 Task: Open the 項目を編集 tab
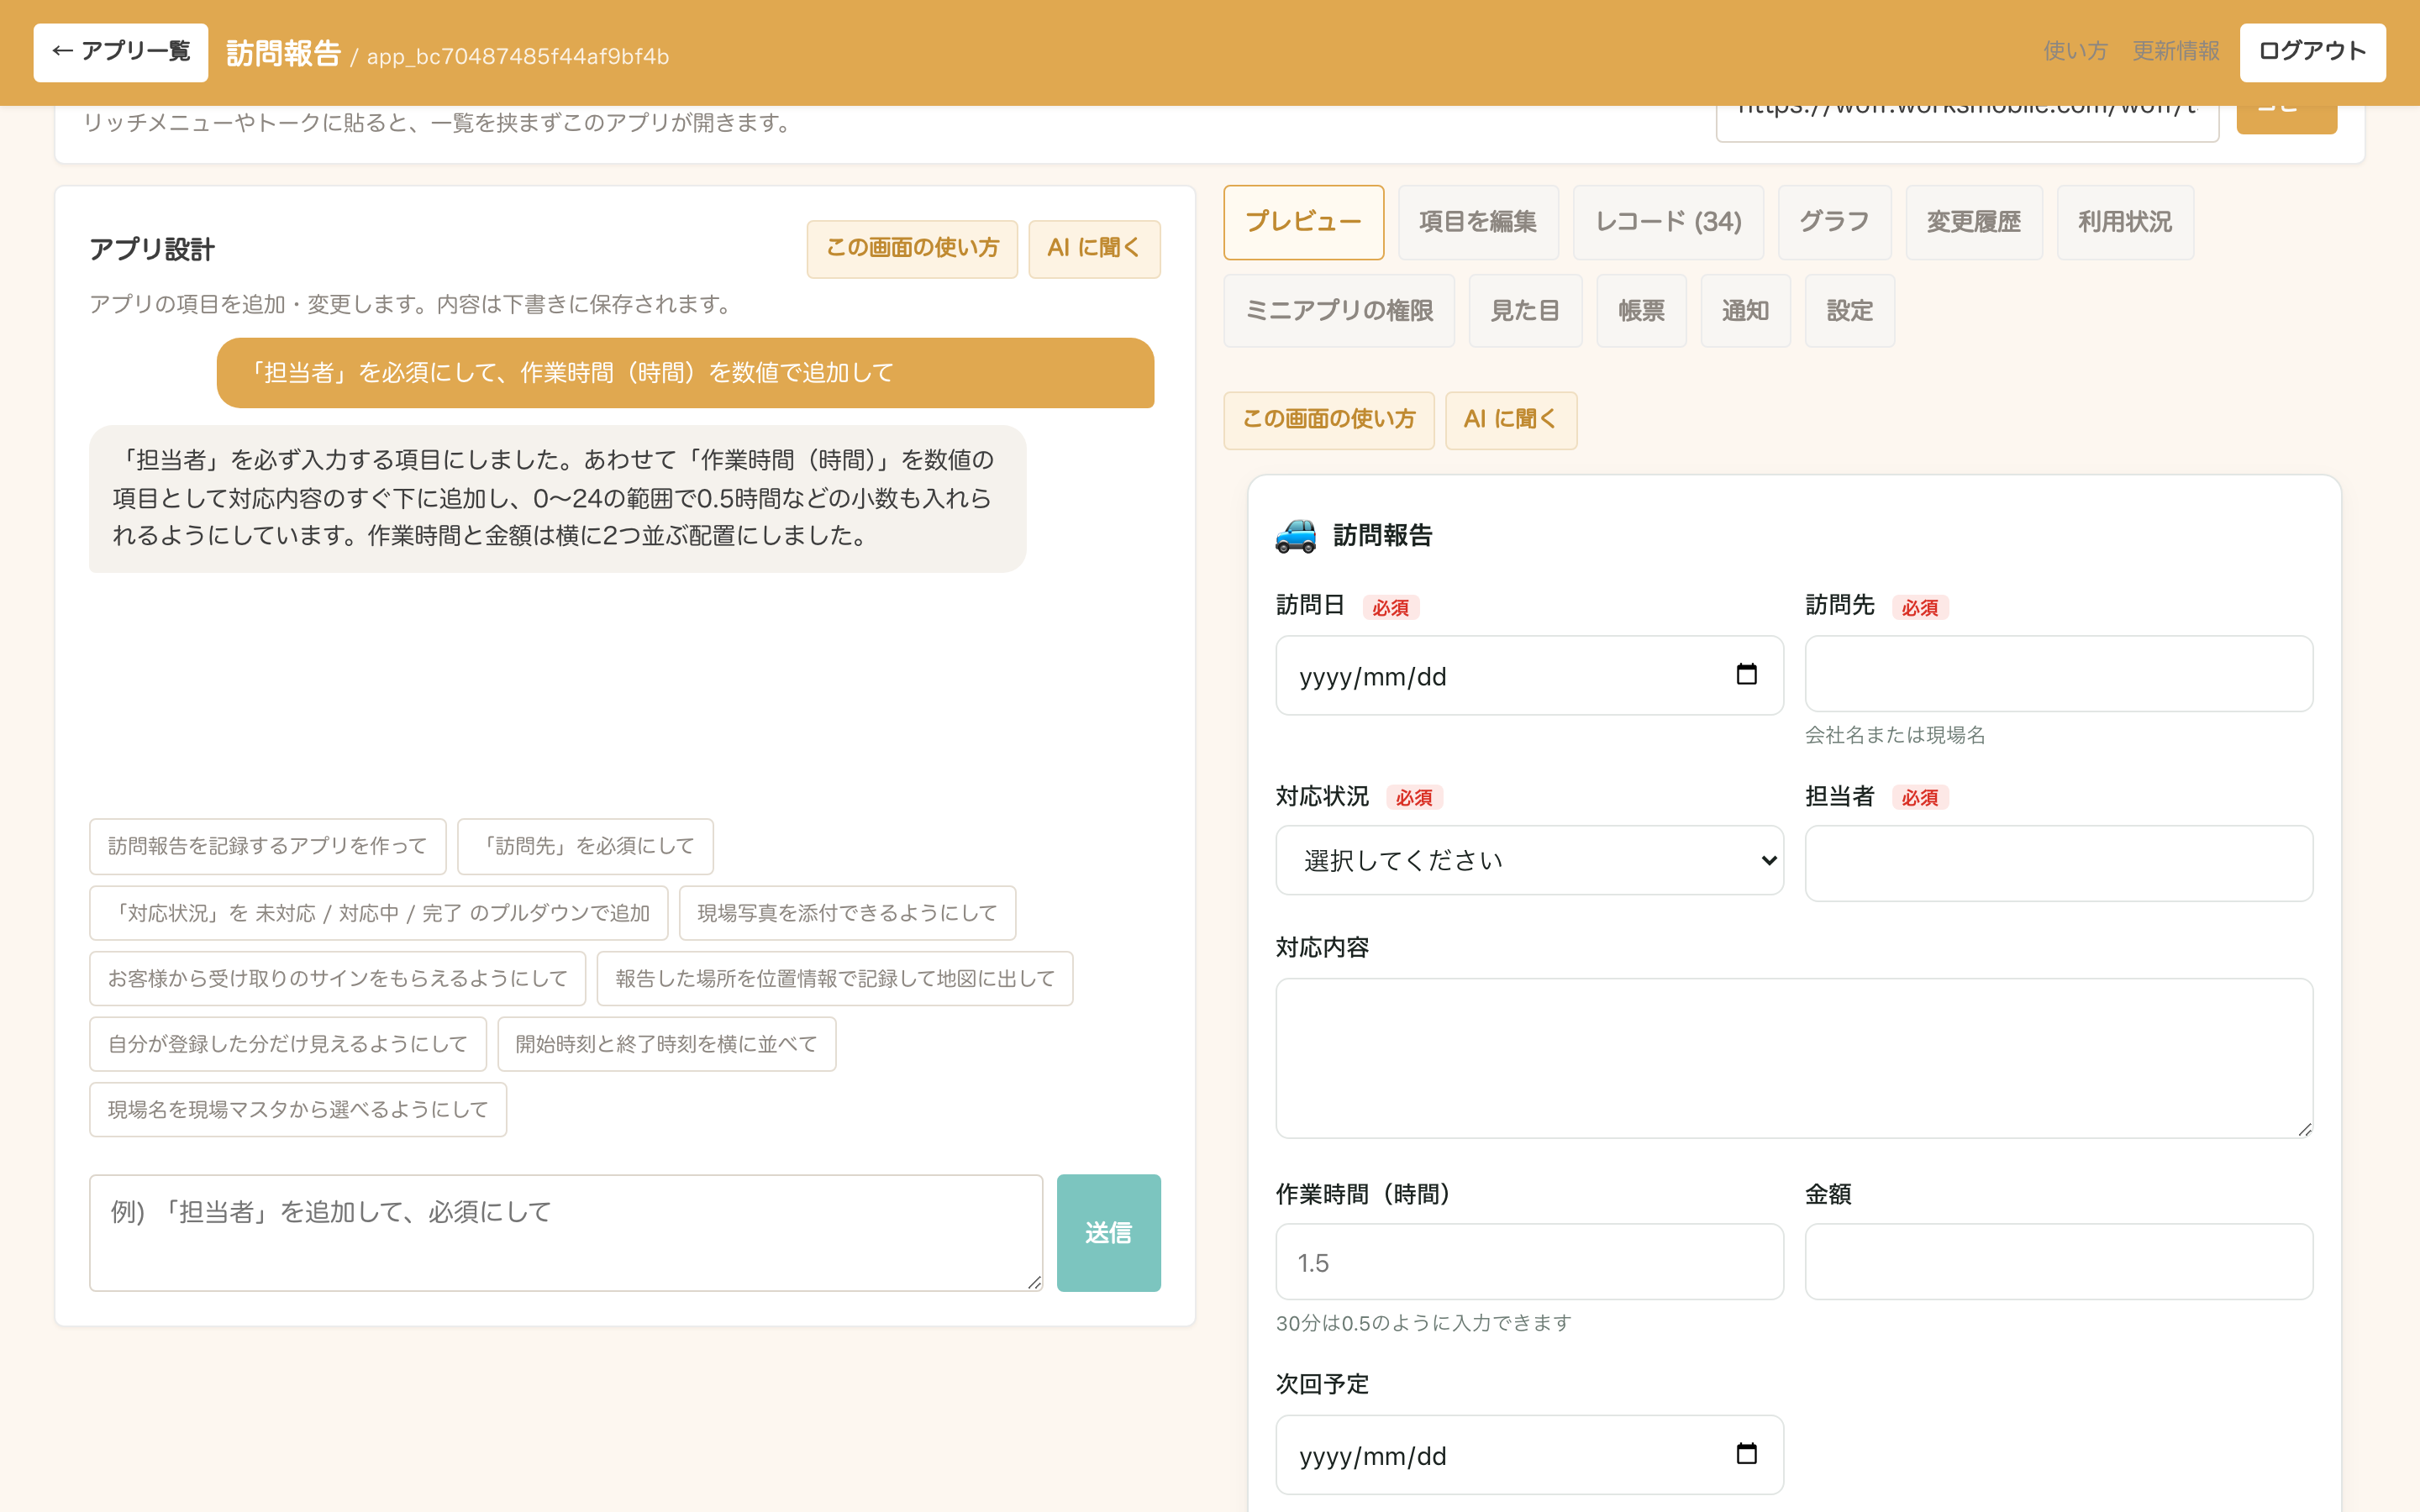[x=1478, y=222]
